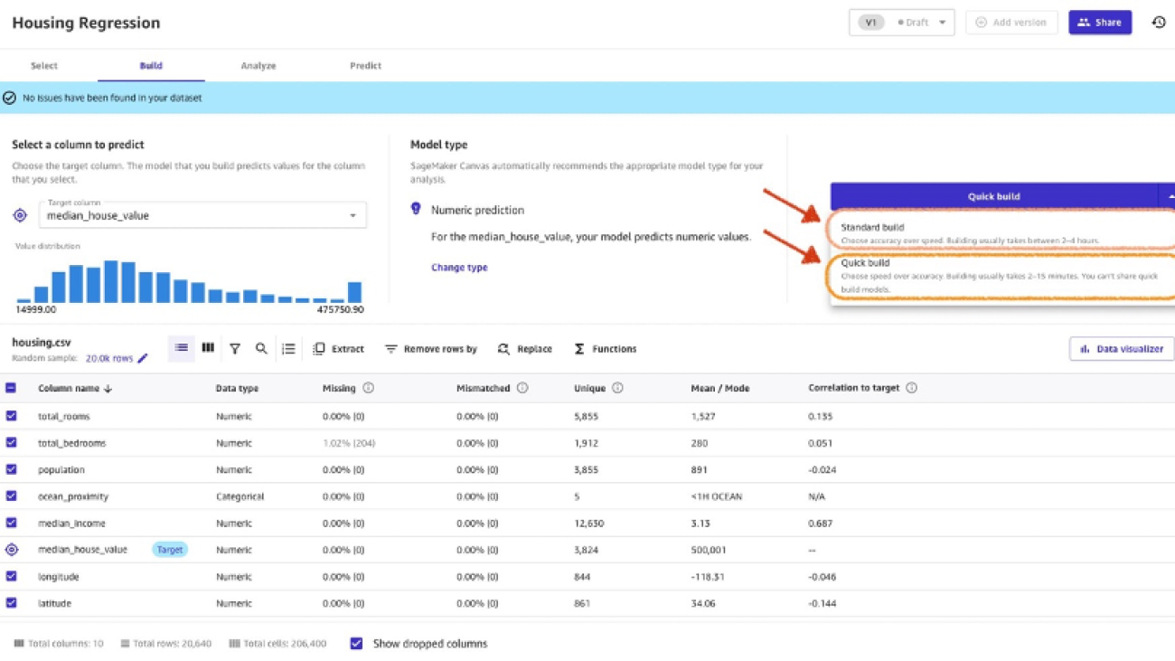Click the main Quick build button
The height and width of the screenshot is (661, 1175).
click(x=994, y=196)
